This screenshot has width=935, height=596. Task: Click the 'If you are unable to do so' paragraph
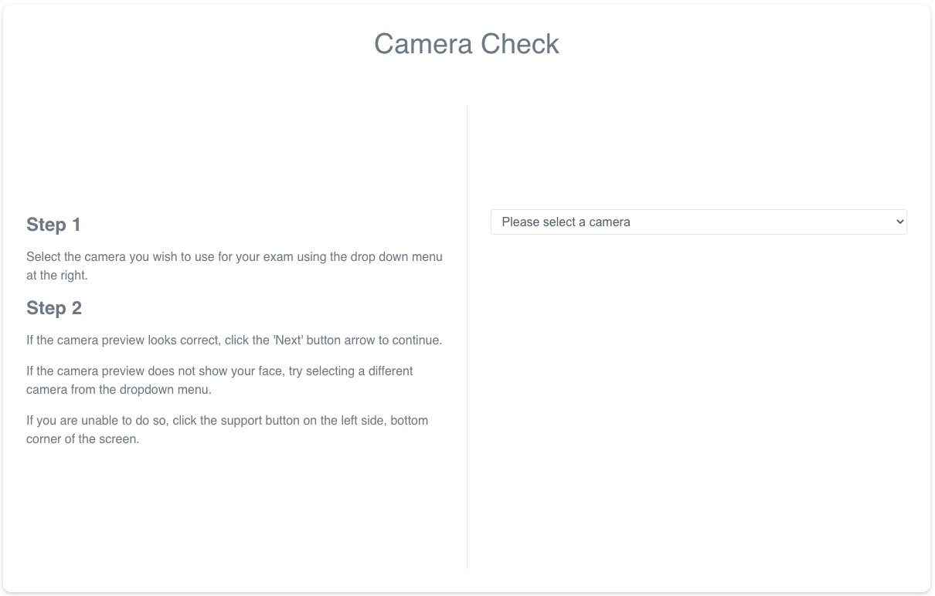click(227, 430)
